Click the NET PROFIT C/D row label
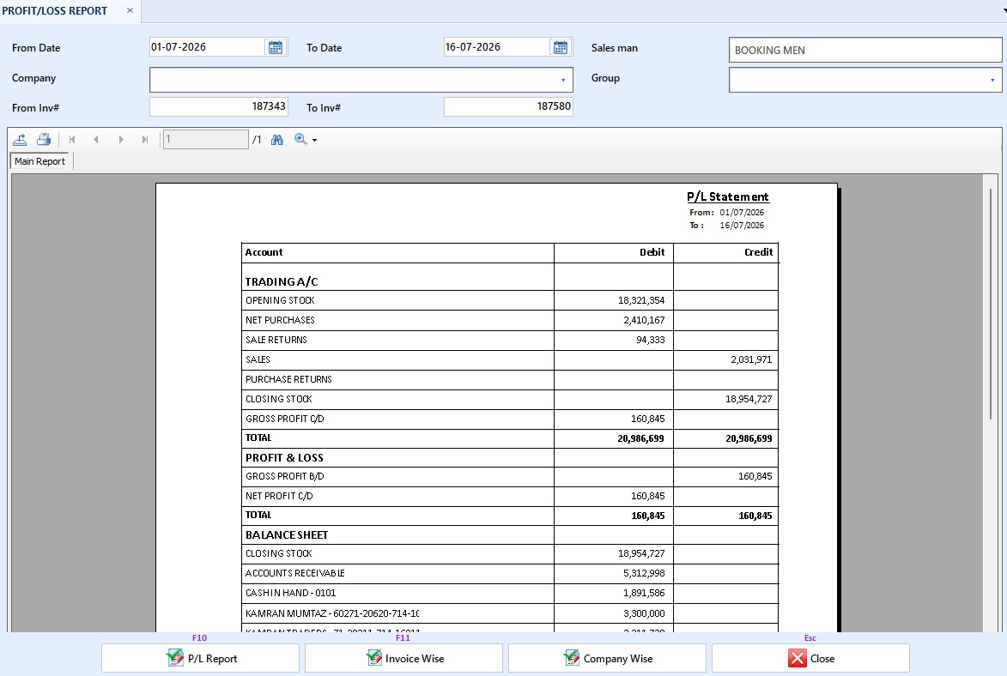This screenshot has height=676, width=1007. [279, 496]
